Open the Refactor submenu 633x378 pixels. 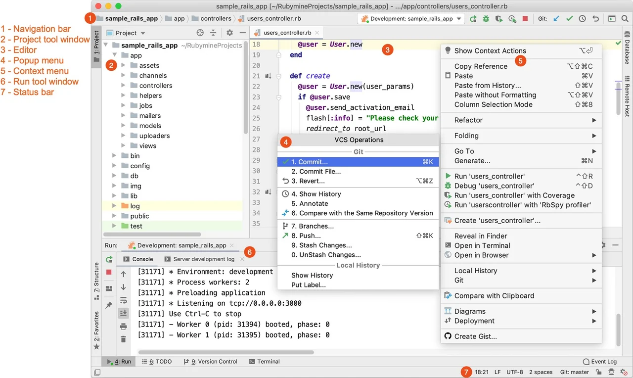[x=521, y=120]
